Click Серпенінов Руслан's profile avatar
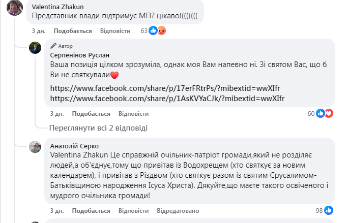Viewport: 348px width, 223px height. (x=35, y=48)
